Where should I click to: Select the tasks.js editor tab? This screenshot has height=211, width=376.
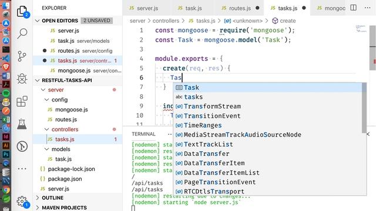pyautogui.click(x=287, y=8)
